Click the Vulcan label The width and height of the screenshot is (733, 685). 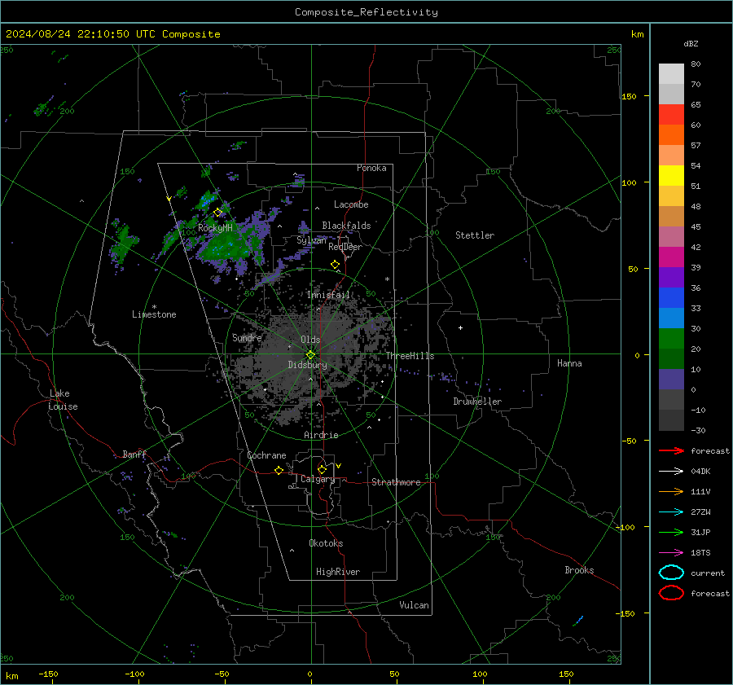point(415,605)
